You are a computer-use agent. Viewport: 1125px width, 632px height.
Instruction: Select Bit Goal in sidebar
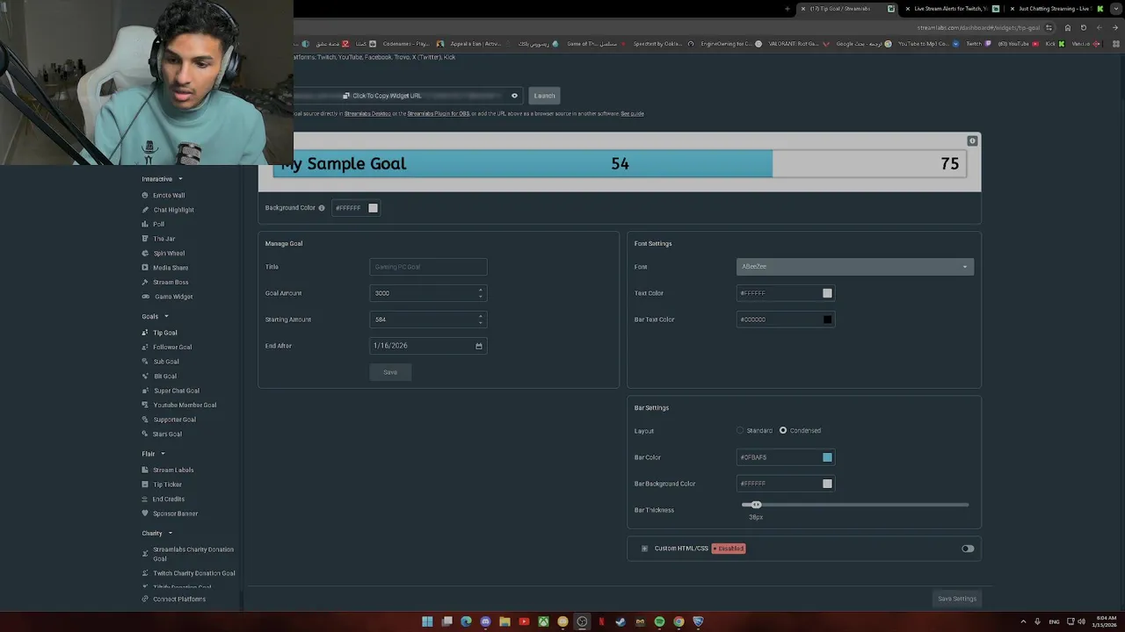point(165,376)
